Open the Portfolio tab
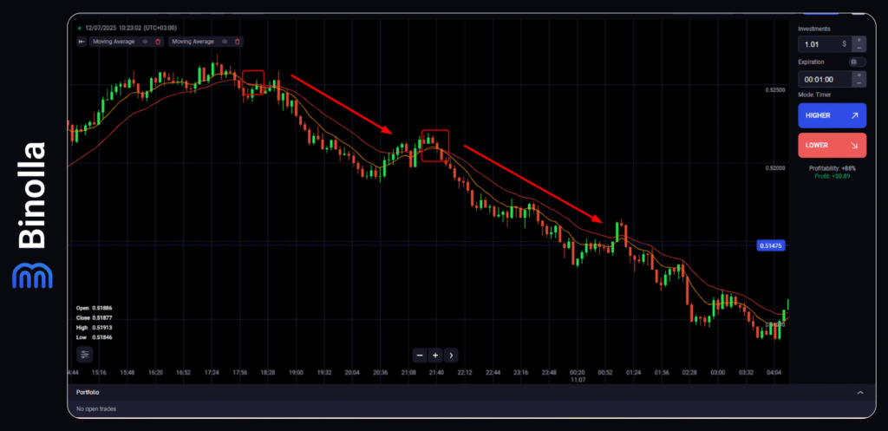This screenshot has width=888, height=431. [88, 393]
